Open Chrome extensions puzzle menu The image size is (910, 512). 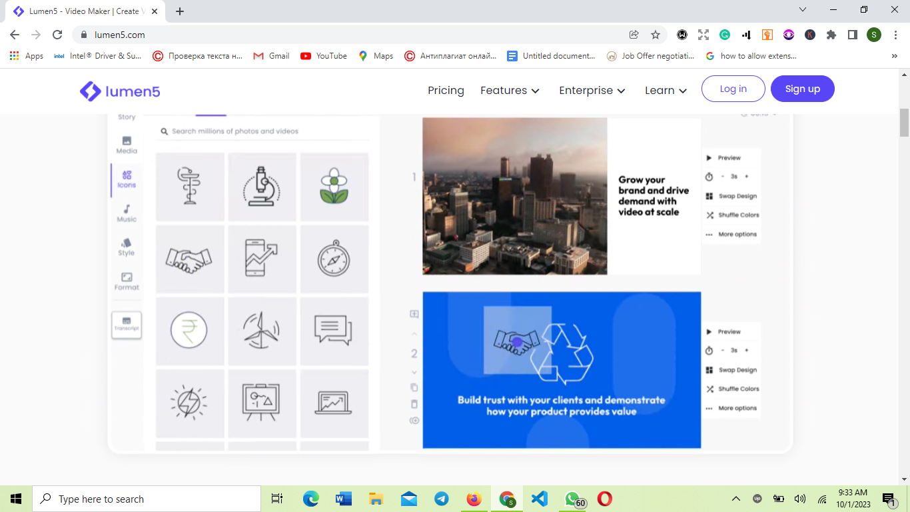coord(831,35)
